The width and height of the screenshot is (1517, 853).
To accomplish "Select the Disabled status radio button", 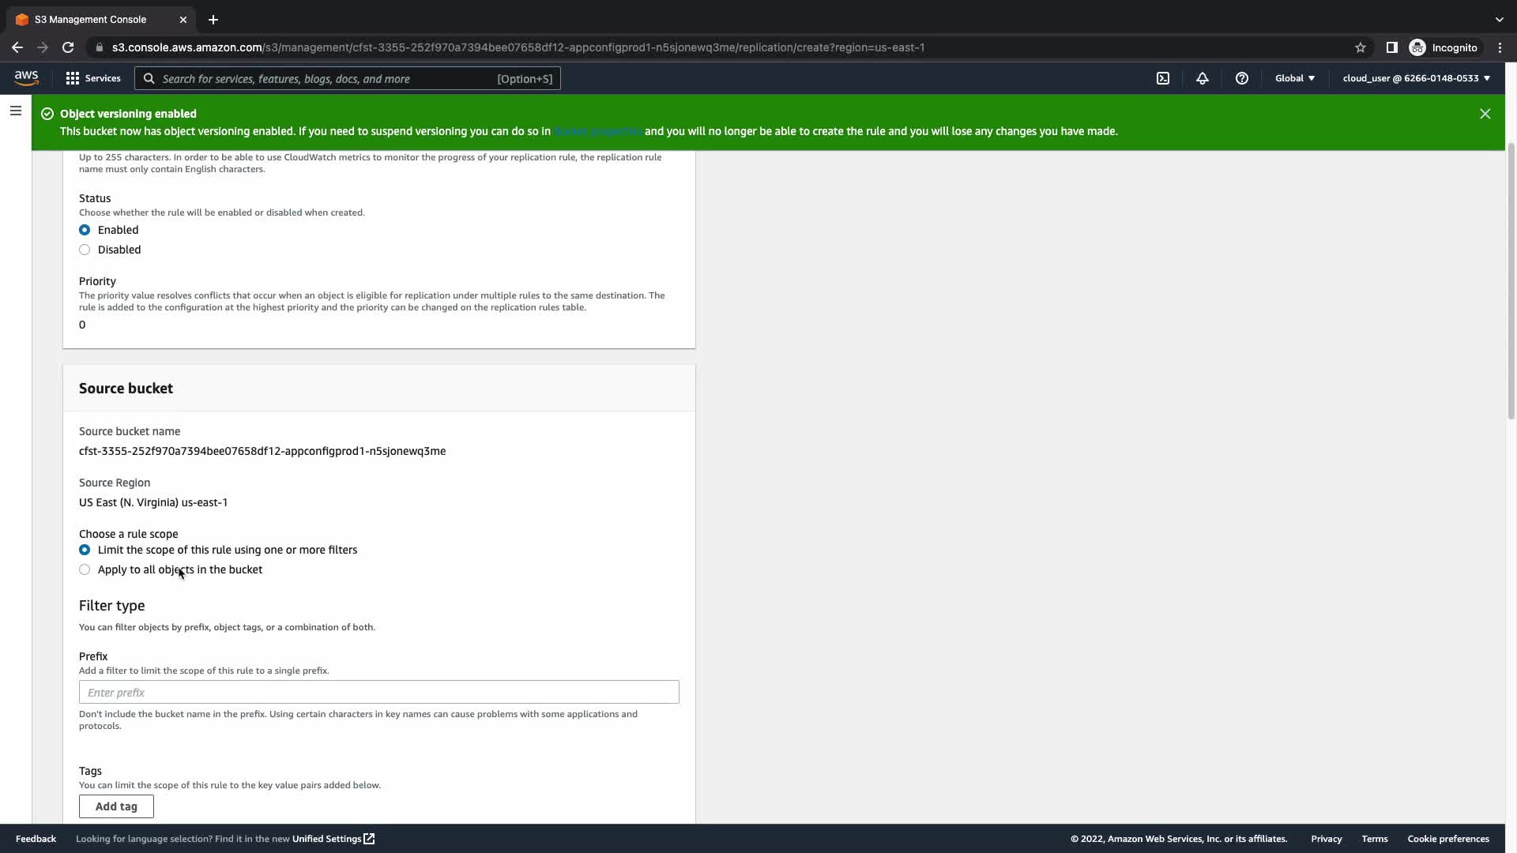I will tap(85, 250).
